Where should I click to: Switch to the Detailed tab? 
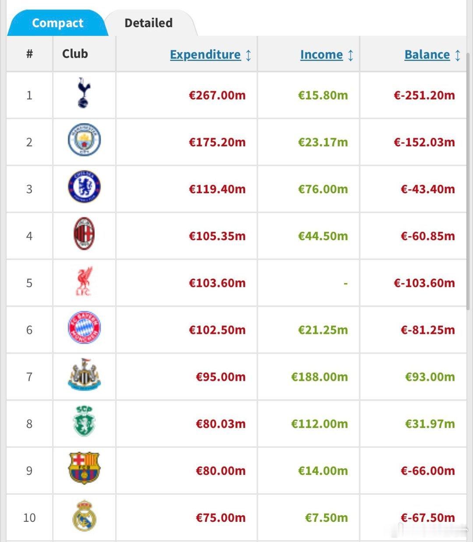coord(149,23)
